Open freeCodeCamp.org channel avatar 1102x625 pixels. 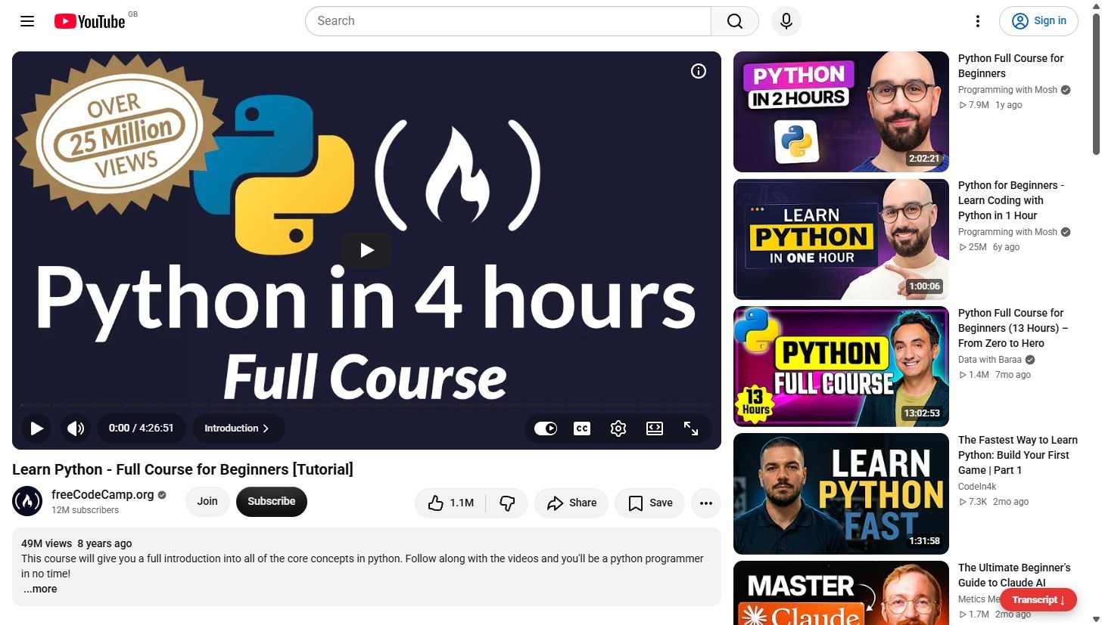pos(27,501)
